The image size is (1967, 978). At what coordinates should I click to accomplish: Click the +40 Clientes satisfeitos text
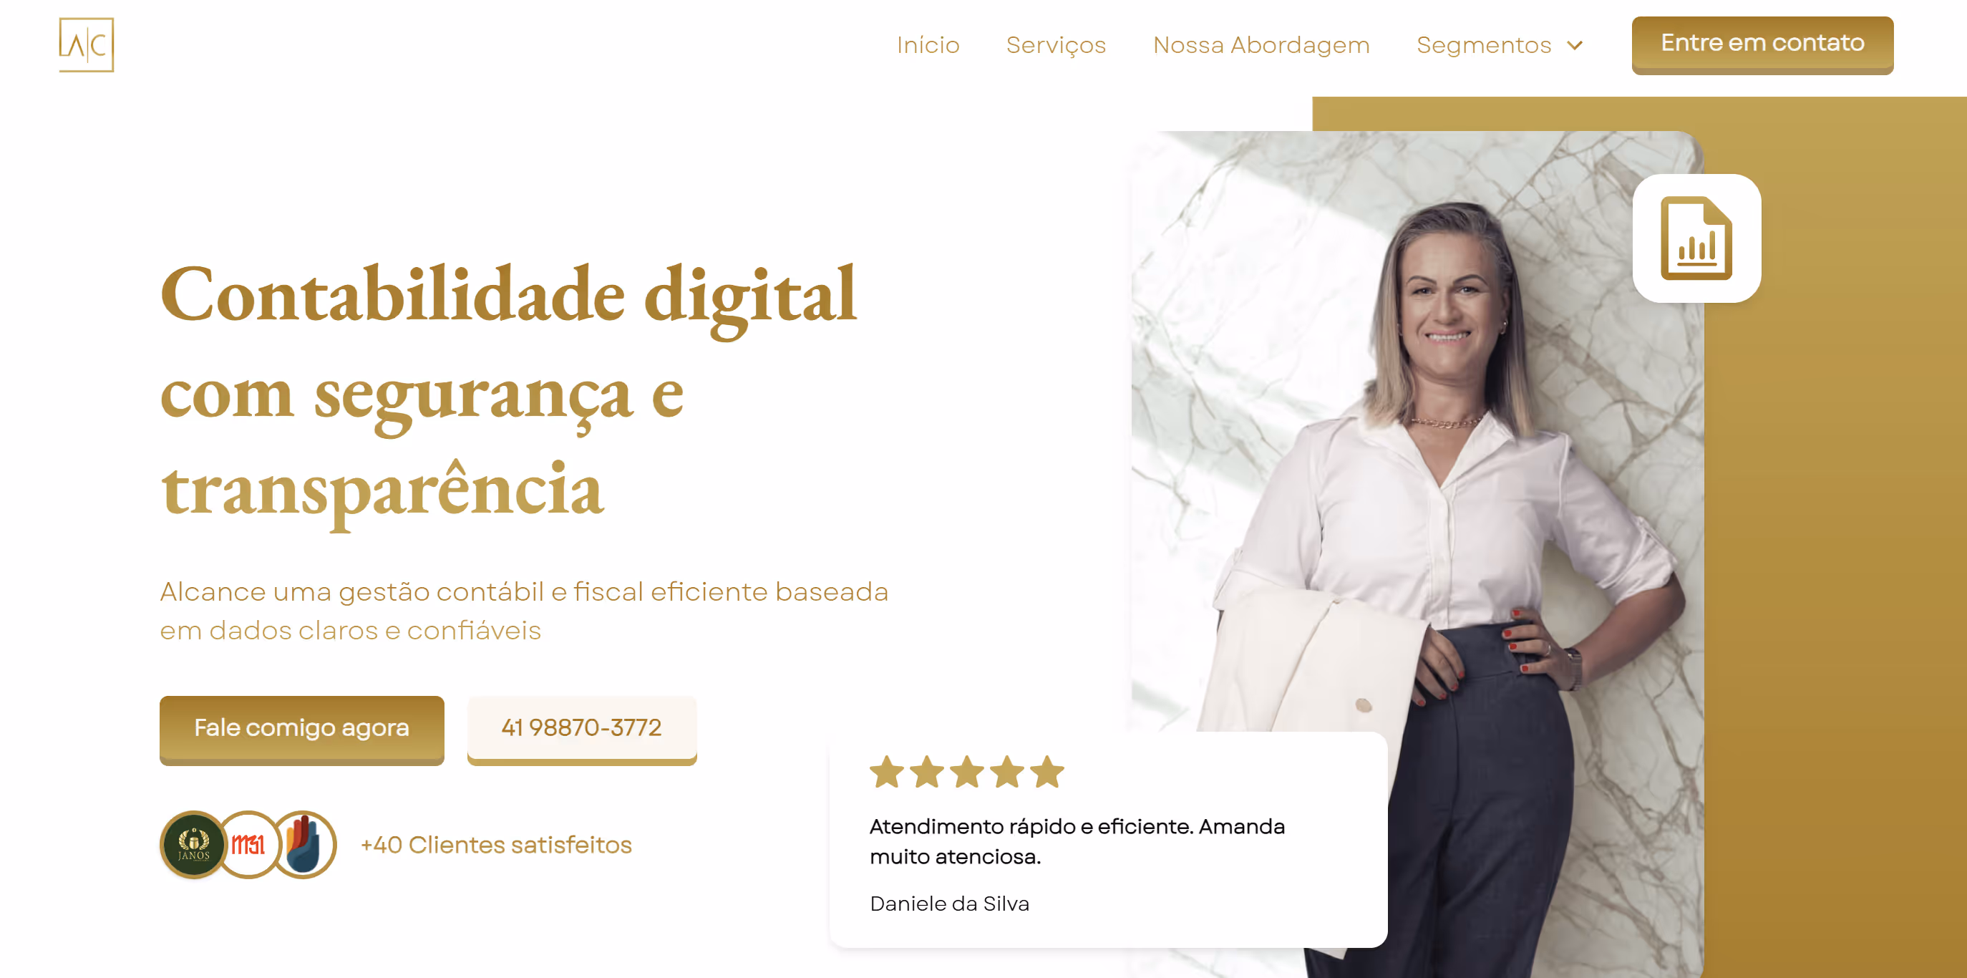coord(496,845)
